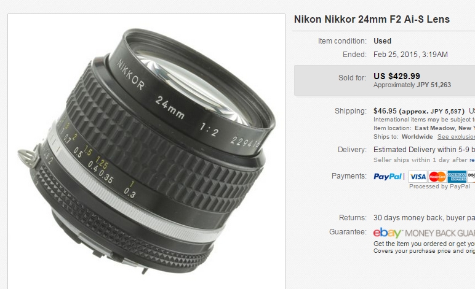Image resolution: width=475 pixels, height=289 pixels.
Task: Click the Feb 25, 2015 ended date
Action: [x=410, y=55]
